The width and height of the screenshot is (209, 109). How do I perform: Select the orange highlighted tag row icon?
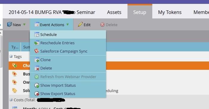15,66
